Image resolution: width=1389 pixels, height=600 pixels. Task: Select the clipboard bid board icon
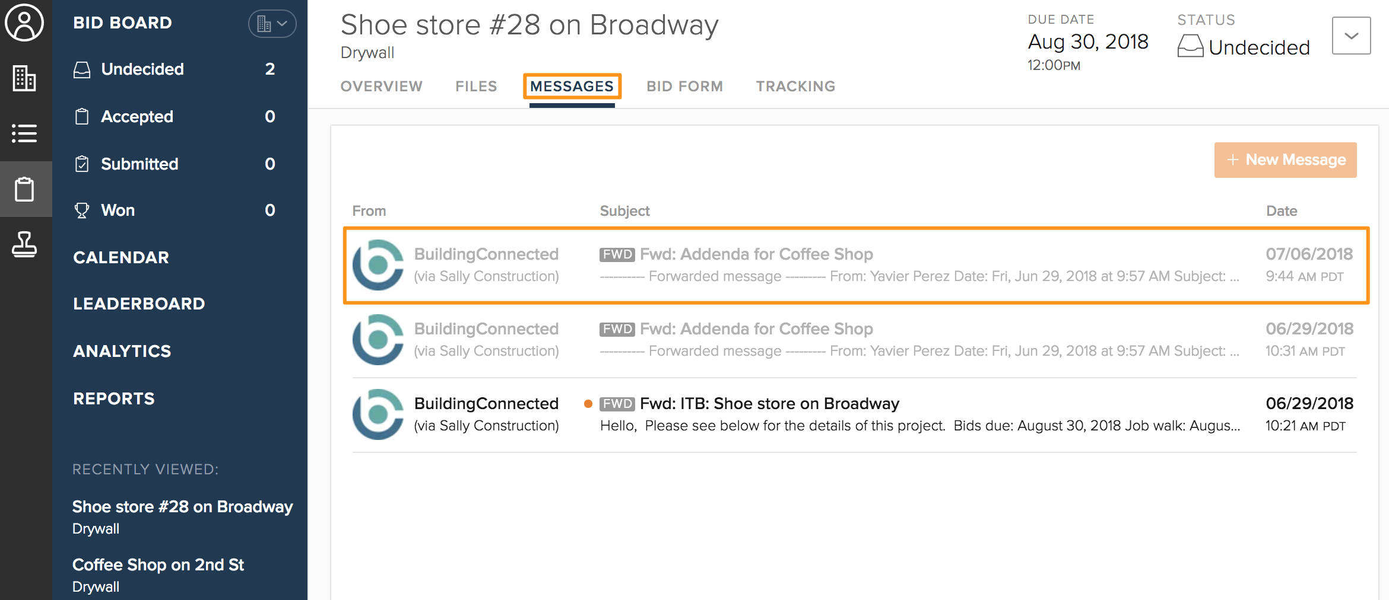click(24, 189)
